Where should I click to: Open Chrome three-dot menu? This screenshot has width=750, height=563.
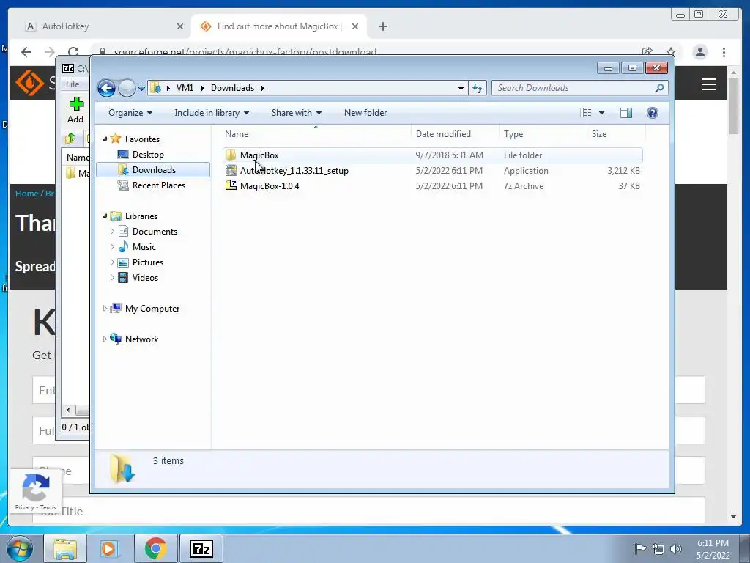724,52
